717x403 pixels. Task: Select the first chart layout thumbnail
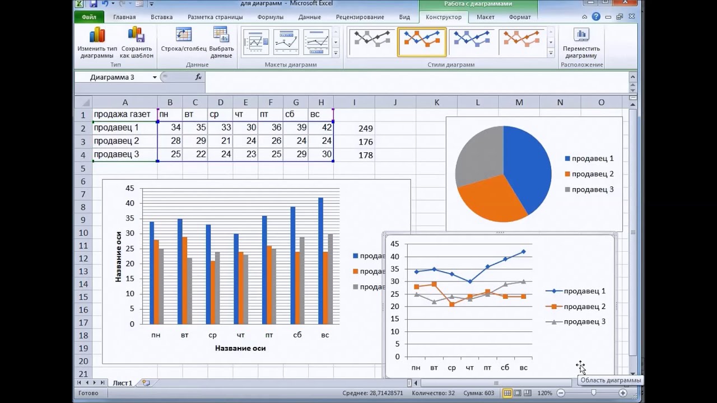pos(256,42)
